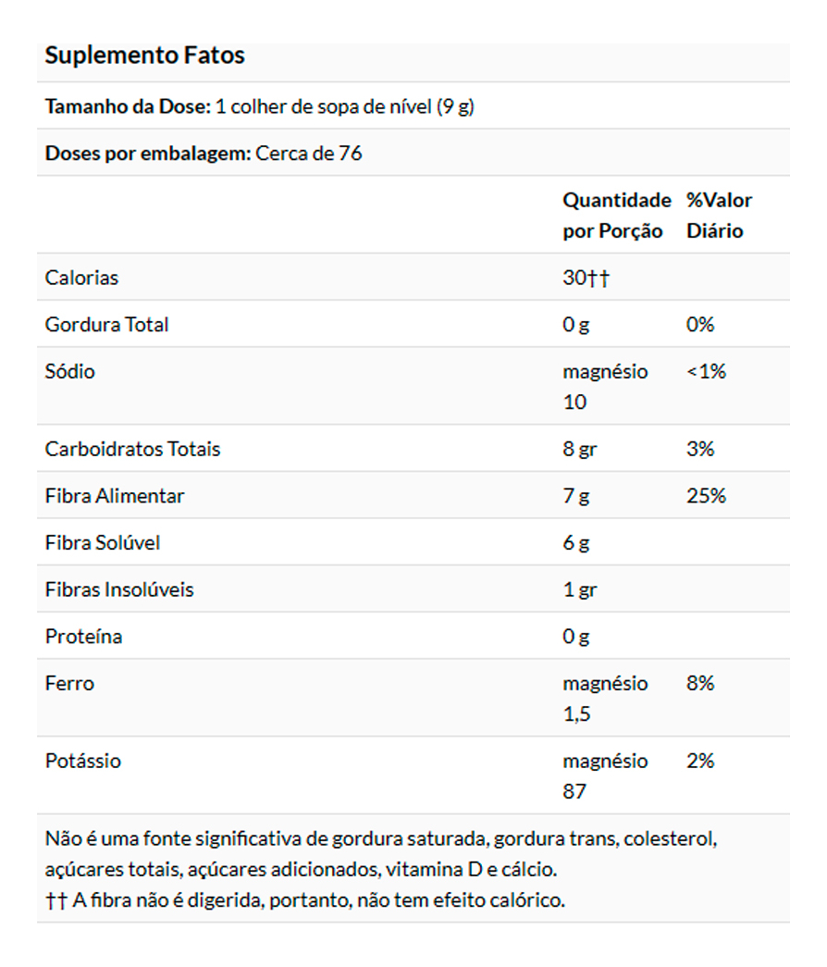This screenshot has height=967, width=827.
Task: Click the "Tamanho da Dose" label
Action: coord(128,106)
